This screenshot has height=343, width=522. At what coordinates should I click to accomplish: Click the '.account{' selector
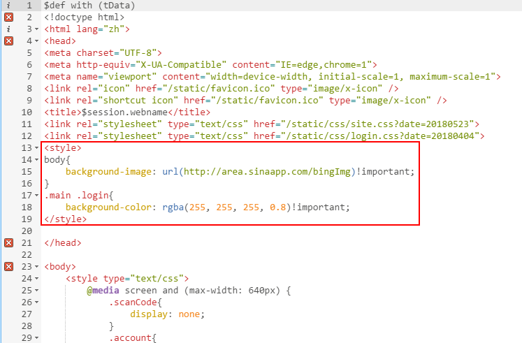(133, 338)
